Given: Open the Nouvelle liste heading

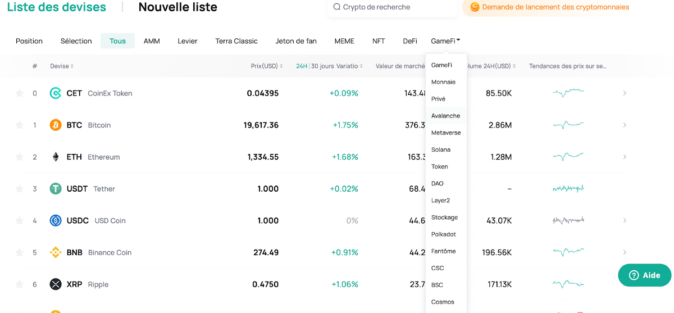Looking at the screenshot, I should point(178,7).
